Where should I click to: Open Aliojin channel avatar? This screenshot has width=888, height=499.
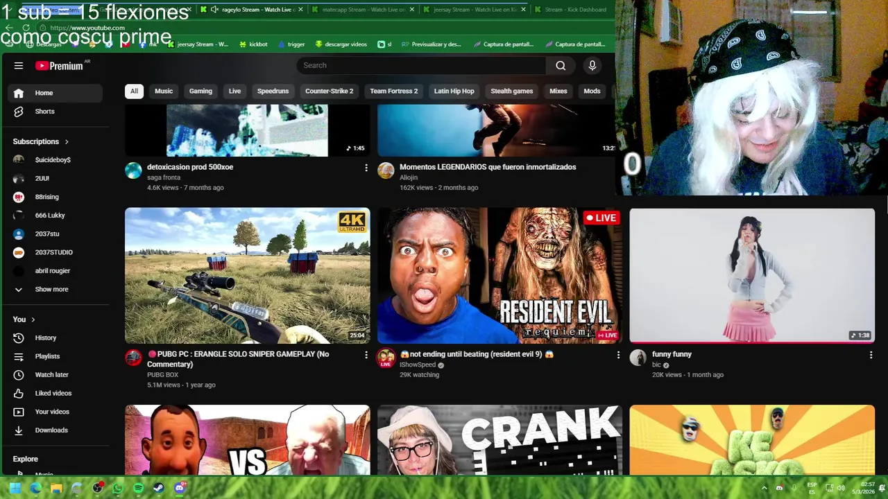pos(386,170)
